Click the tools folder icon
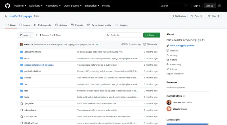227x125 pixels. 22,97
